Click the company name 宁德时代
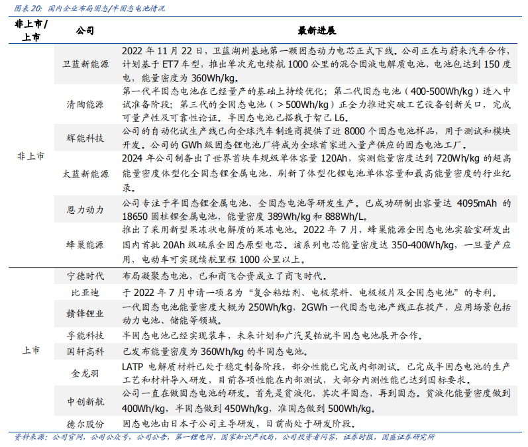528x447 pixels. click(x=85, y=276)
